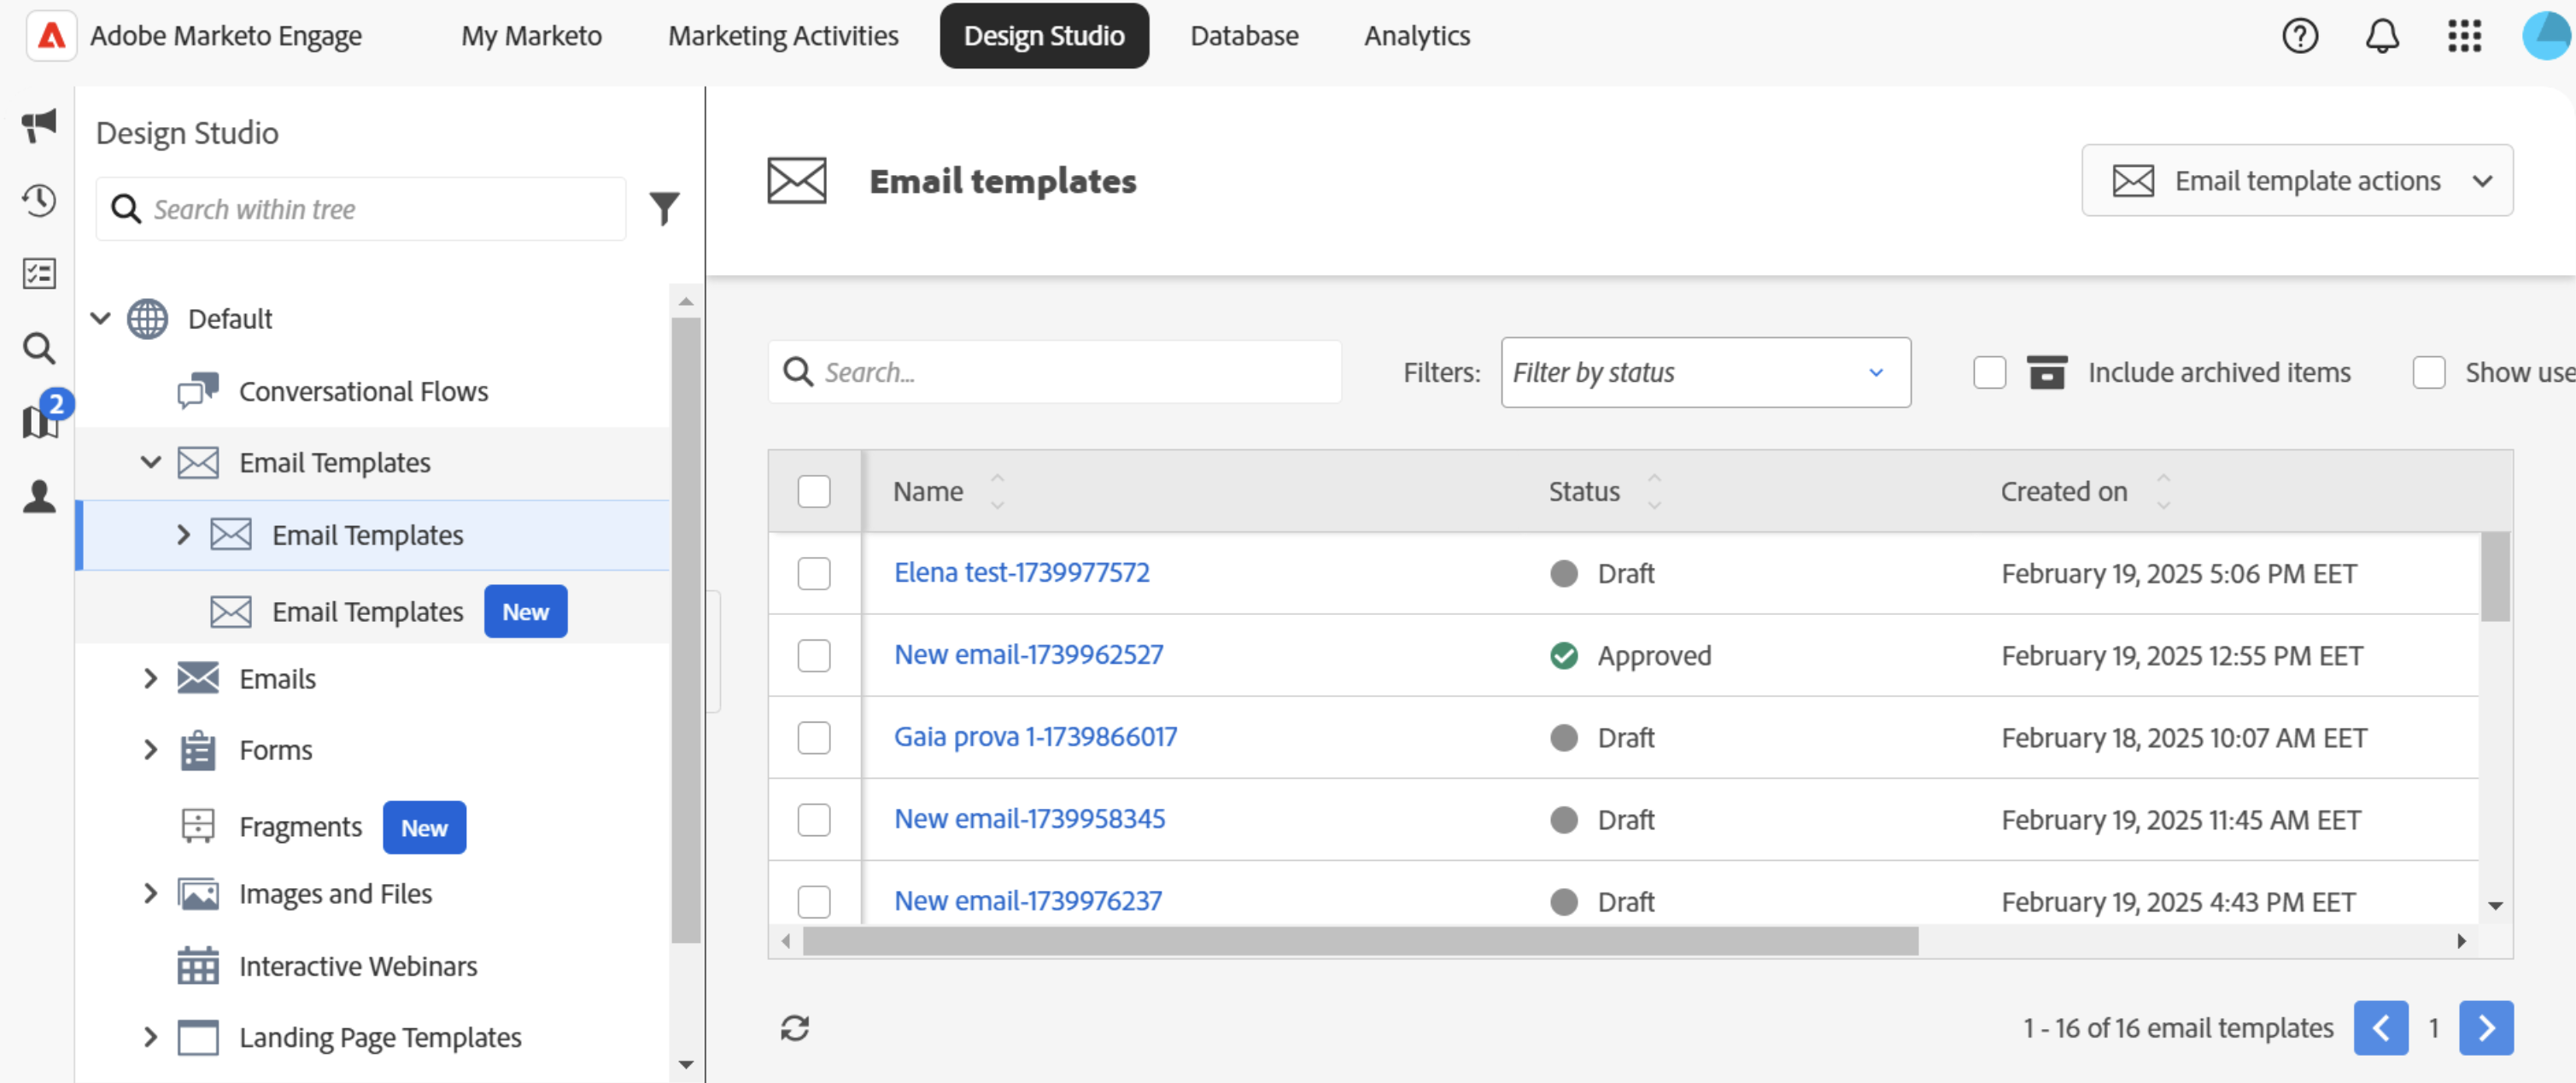This screenshot has height=1083, width=2576.
Task: Click the Landing Page Templates window icon
Action: click(198, 1037)
